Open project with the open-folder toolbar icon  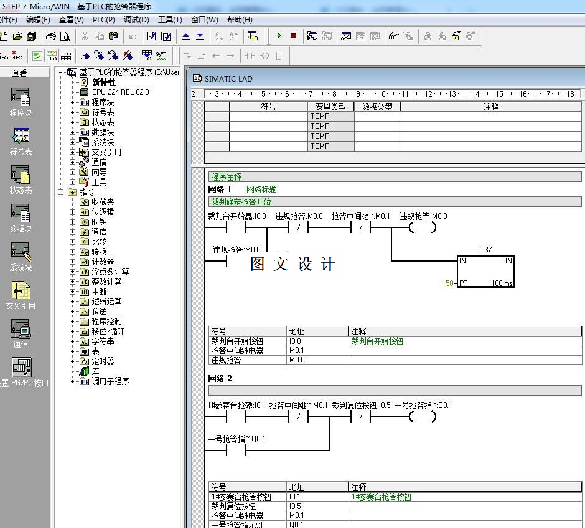point(17,36)
